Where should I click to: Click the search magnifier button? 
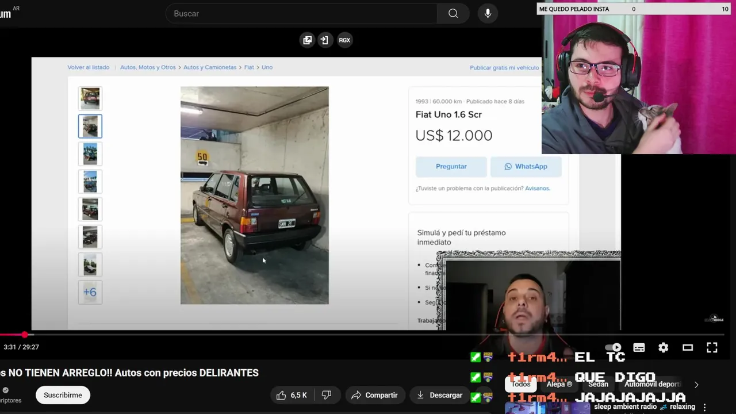click(453, 13)
